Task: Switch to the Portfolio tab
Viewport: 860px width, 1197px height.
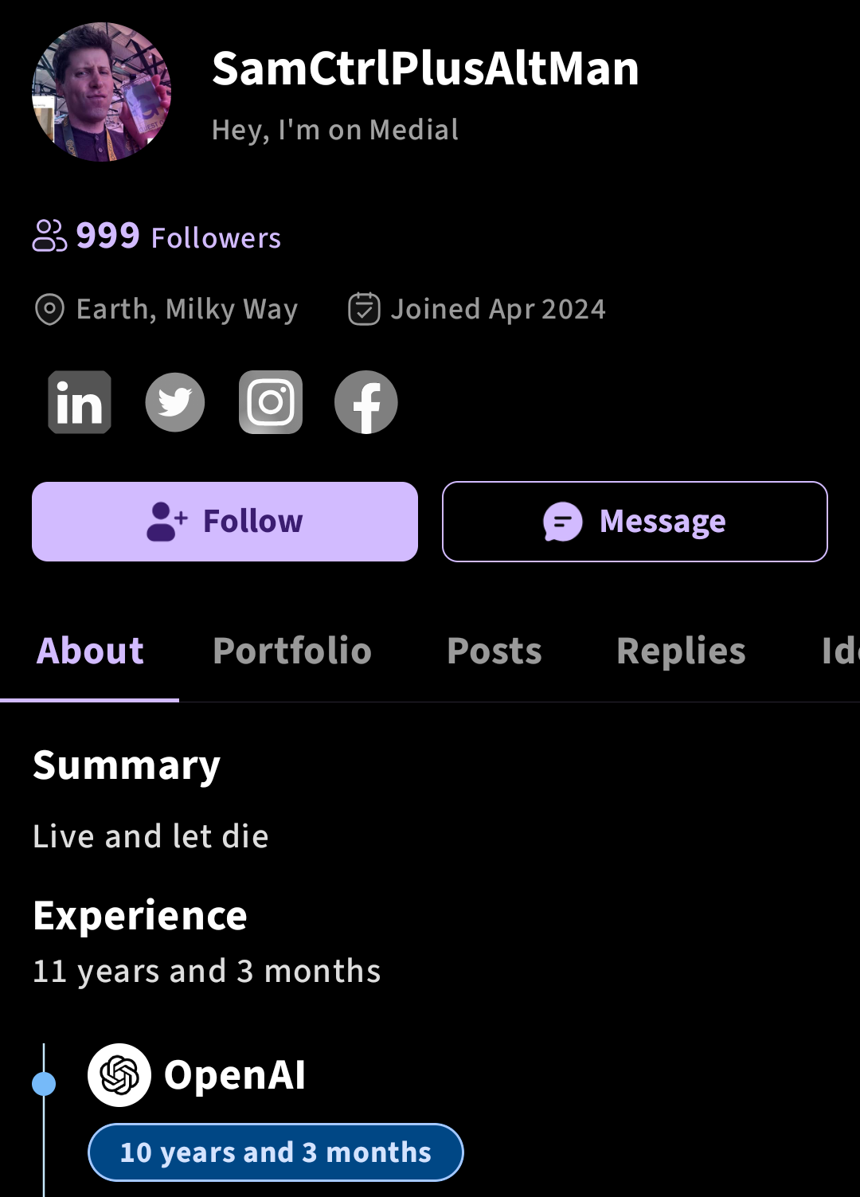Action: (292, 651)
